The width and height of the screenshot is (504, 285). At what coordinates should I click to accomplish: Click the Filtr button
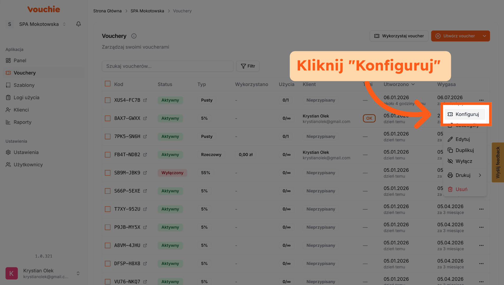coord(248,66)
